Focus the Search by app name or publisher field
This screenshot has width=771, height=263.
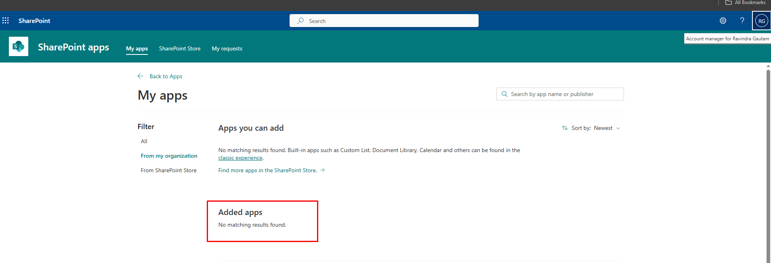[560, 94]
